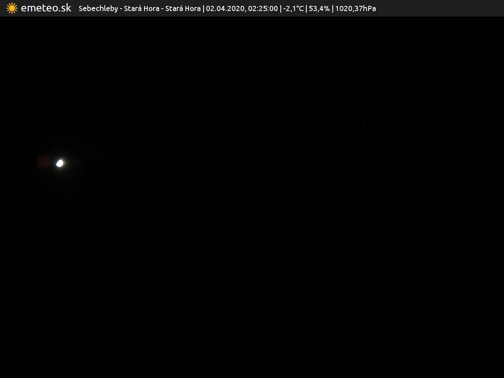Select the 1020,37hPa pressure reading
The height and width of the screenshot is (378, 504).
tap(355, 9)
